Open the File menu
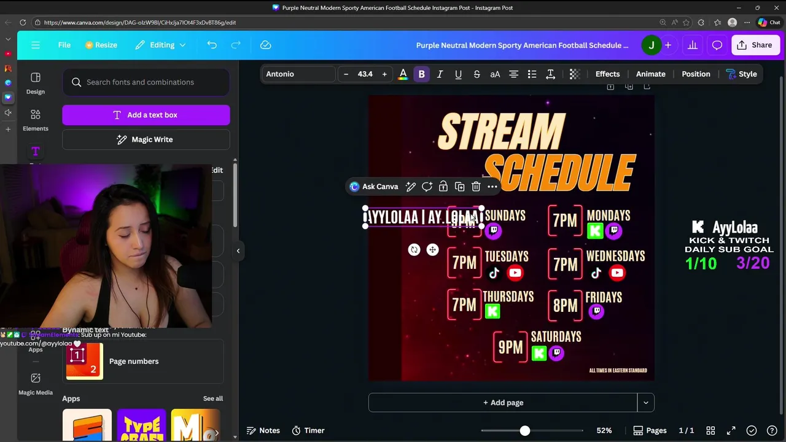This screenshot has width=786, height=442. click(x=64, y=45)
